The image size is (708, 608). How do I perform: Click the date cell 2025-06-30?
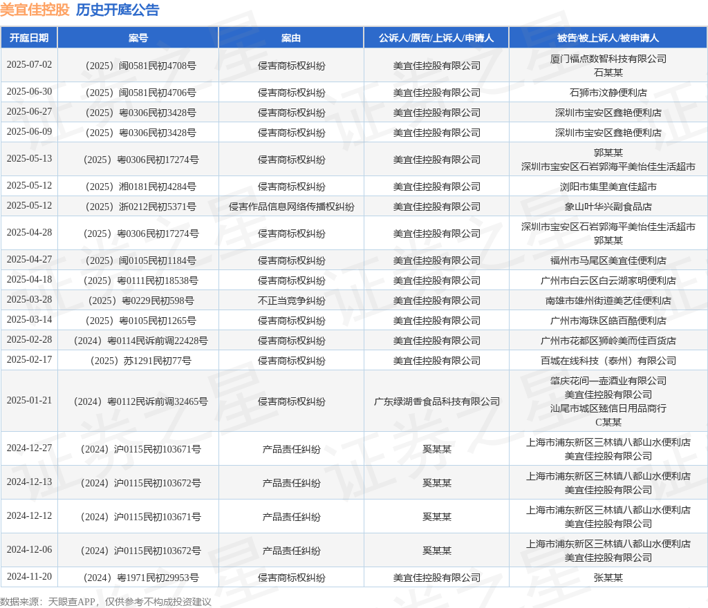click(x=29, y=92)
